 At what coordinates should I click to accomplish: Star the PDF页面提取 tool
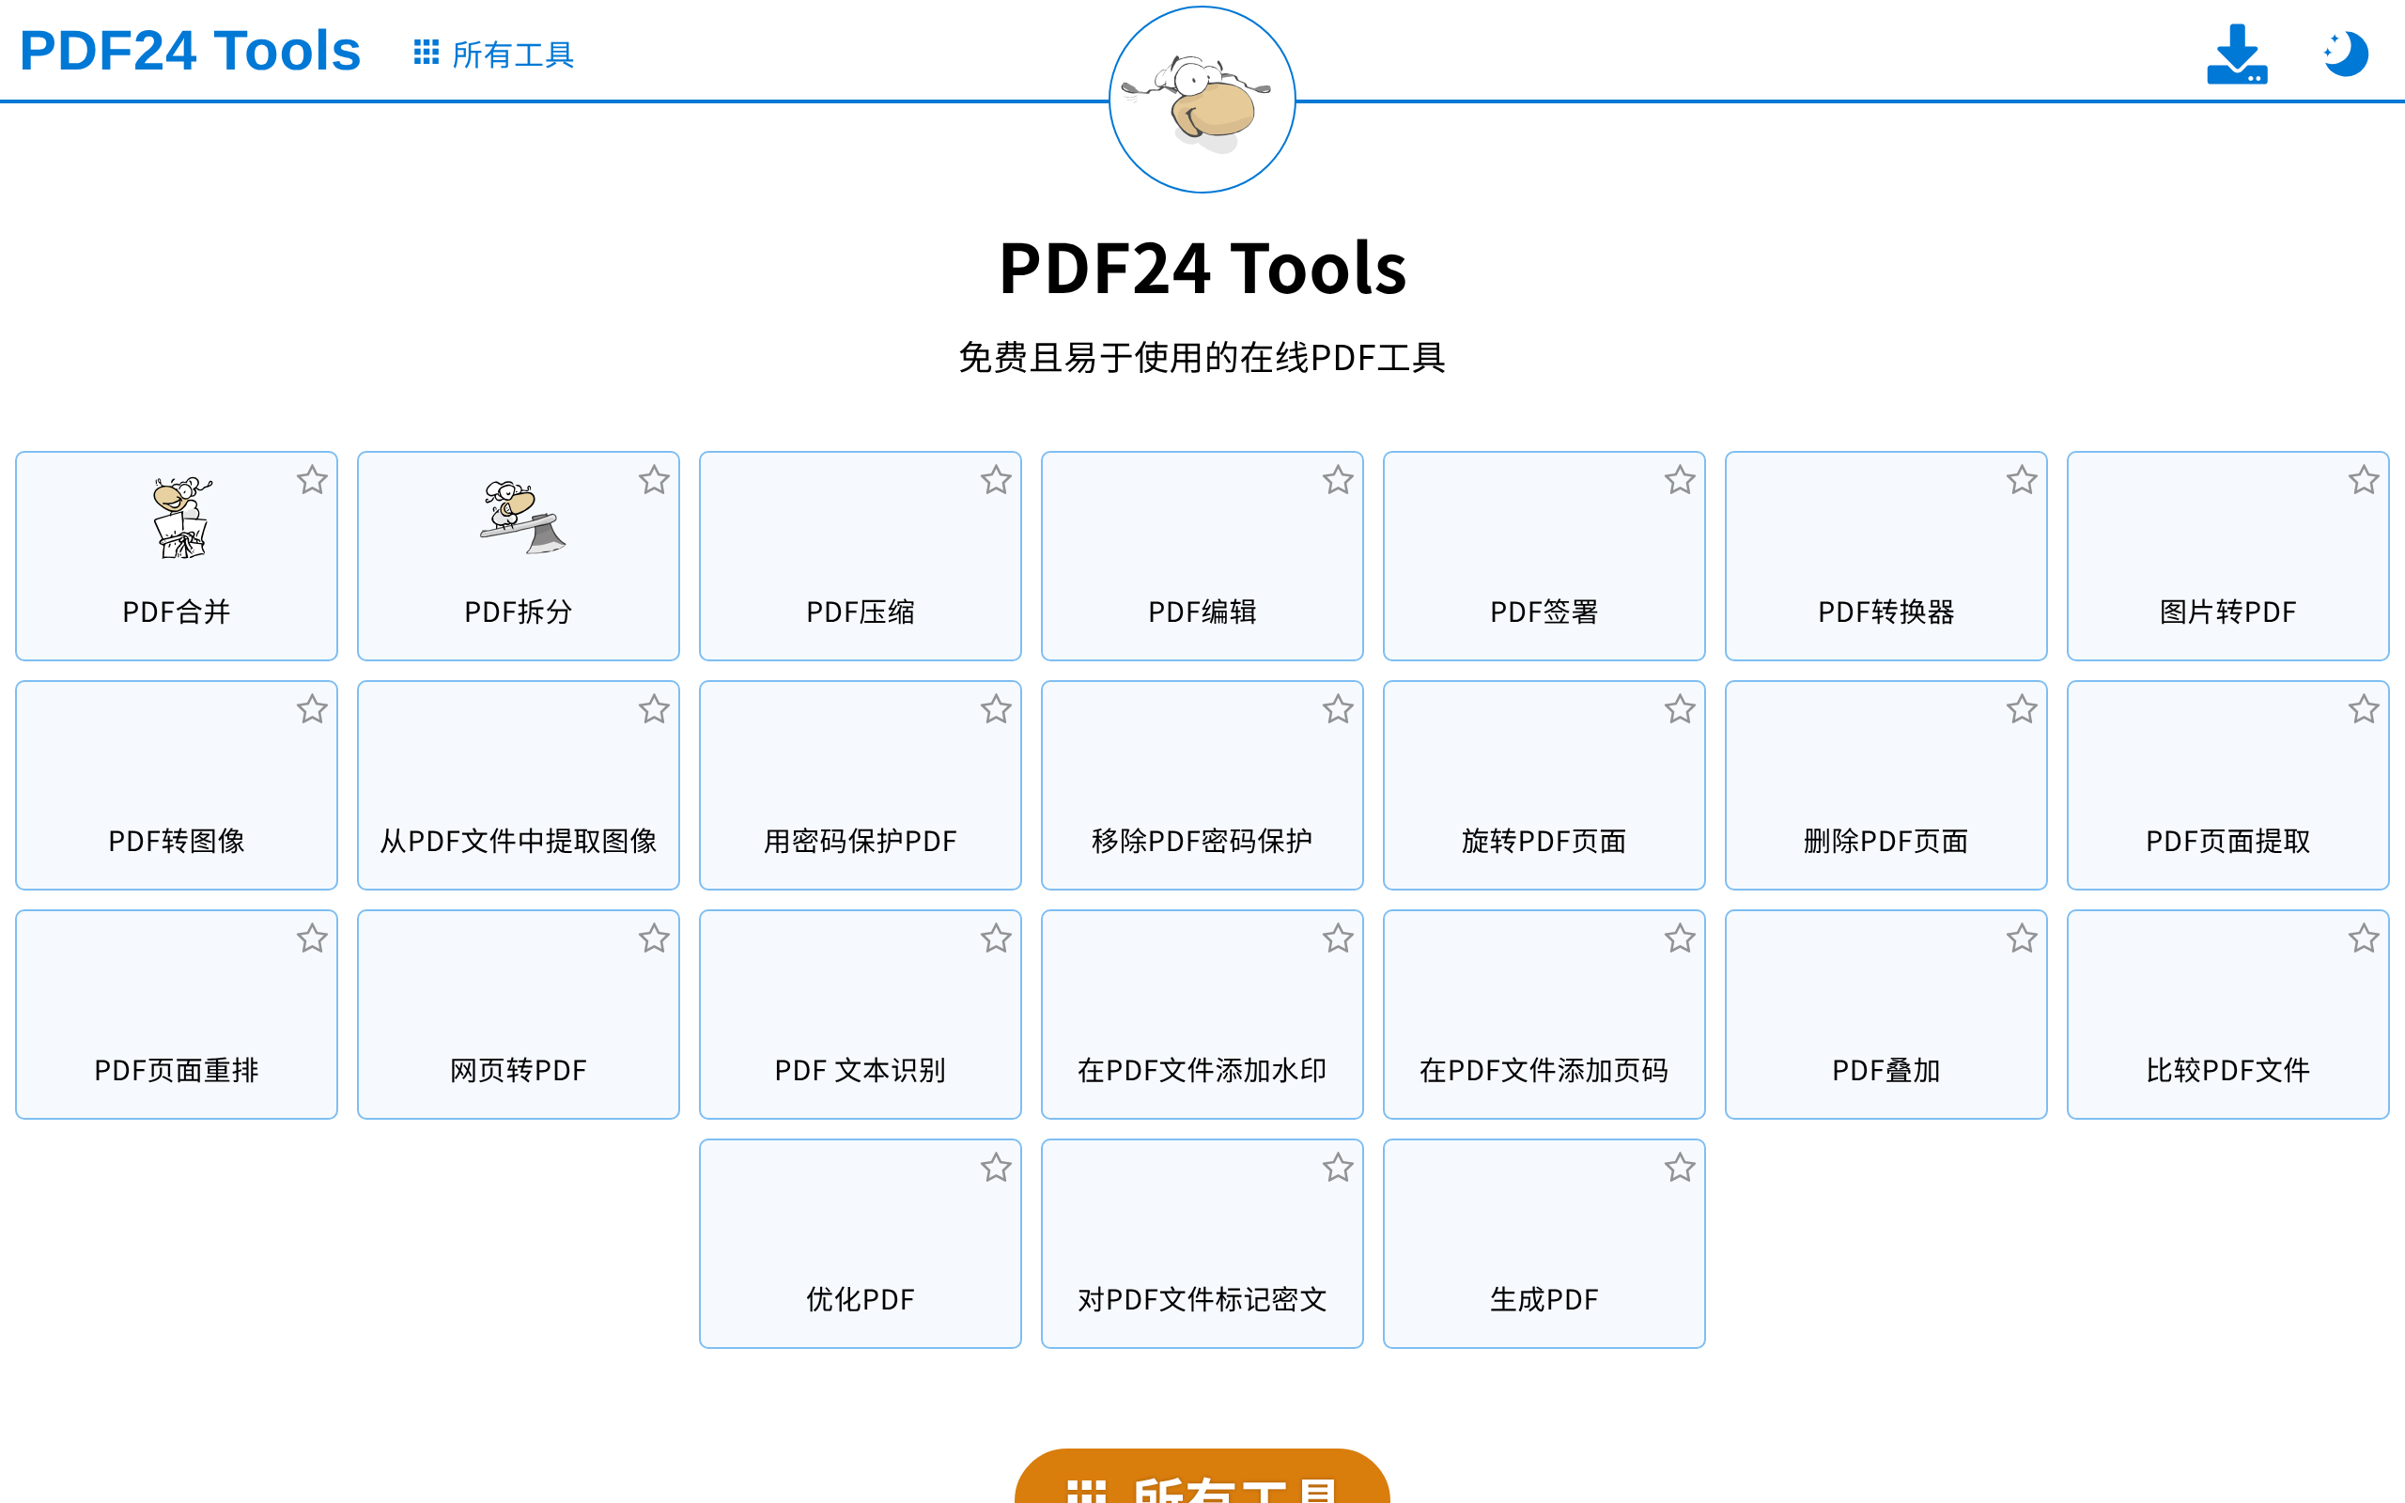click(x=2364, y=708)
